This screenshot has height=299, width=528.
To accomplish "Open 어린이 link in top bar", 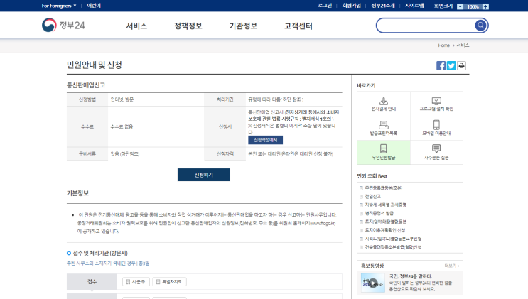I will [x=94, y=6].
